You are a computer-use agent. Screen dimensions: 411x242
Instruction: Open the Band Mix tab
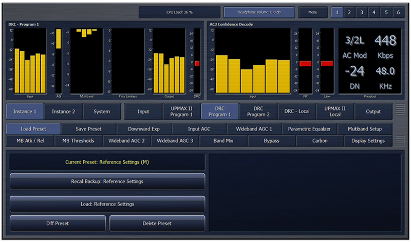[x=223, y=141]
